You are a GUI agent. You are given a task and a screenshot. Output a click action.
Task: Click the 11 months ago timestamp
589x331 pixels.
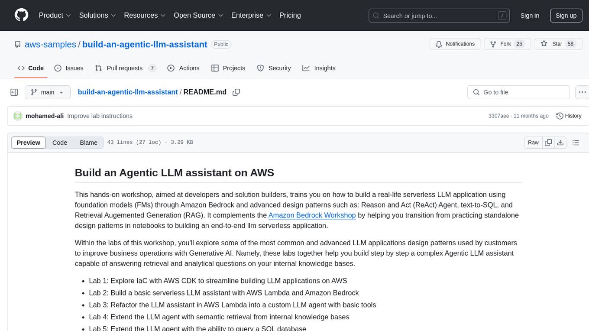point(531,116)
